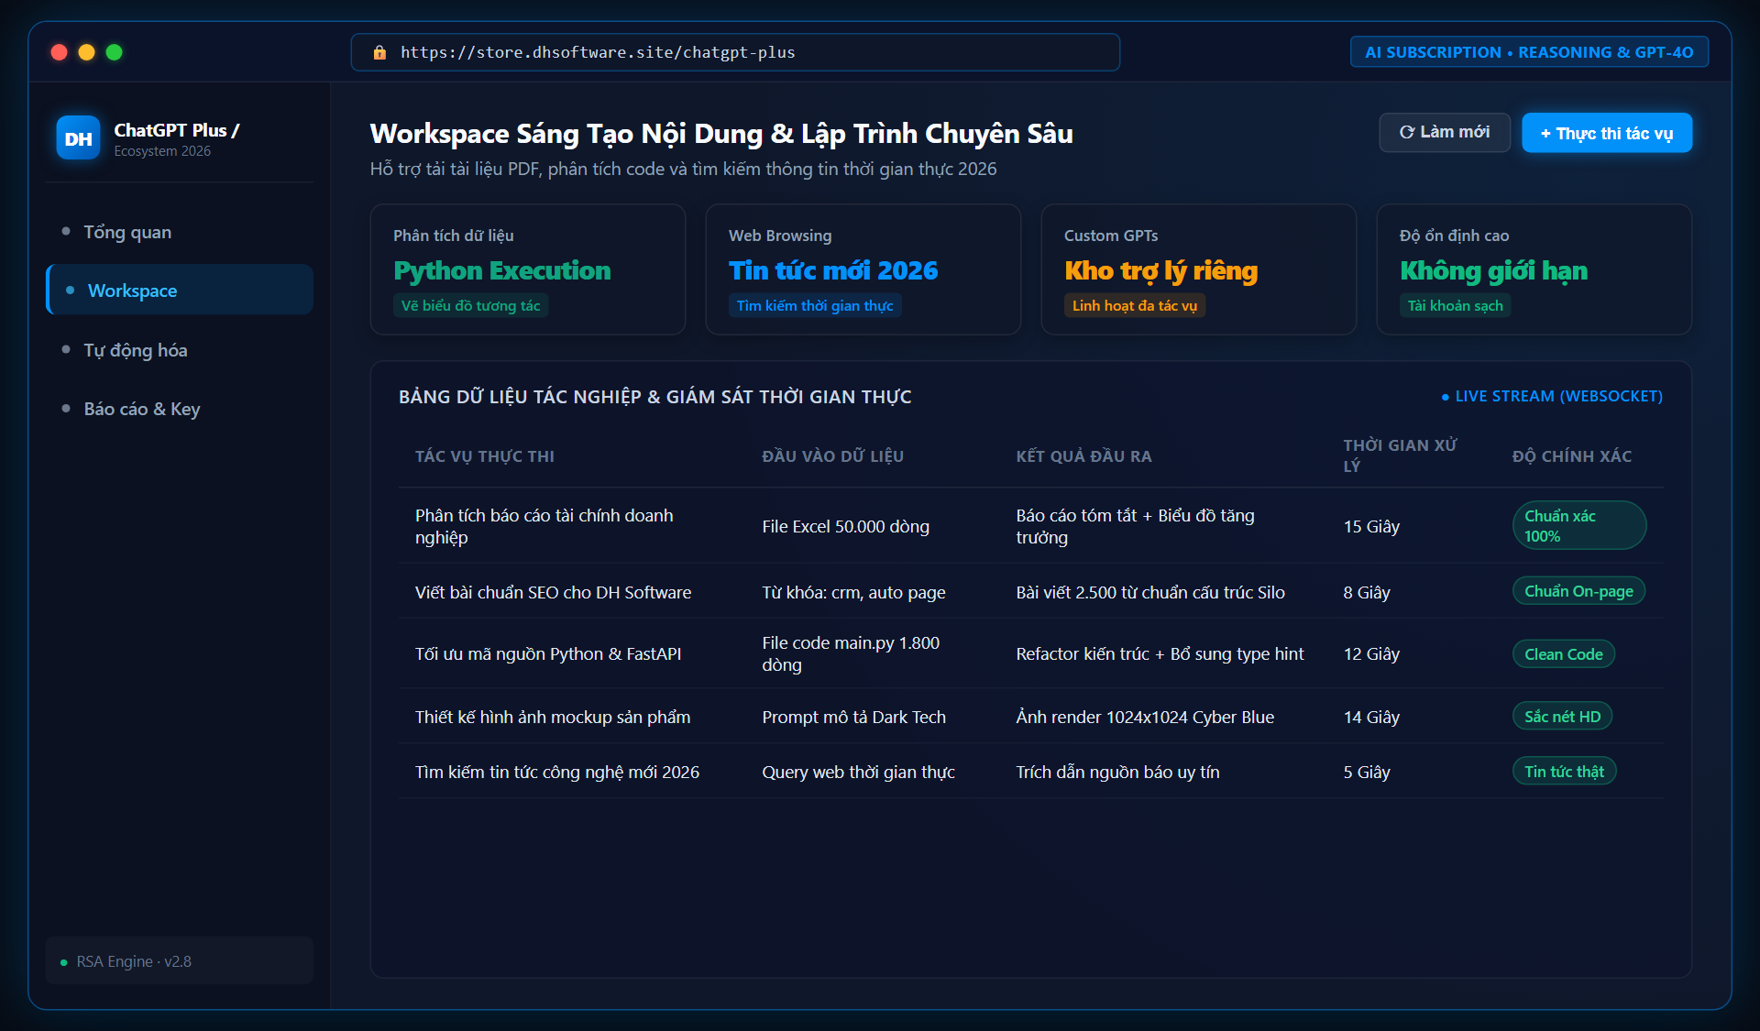Click the Độ chính xác column header
The image size is (1760, 1031).
click(1572, 456)
